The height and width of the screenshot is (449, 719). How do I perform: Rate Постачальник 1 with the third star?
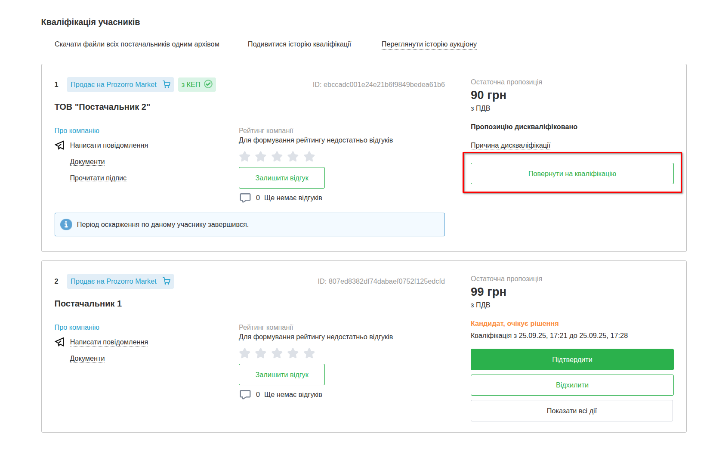tap(277, 353)
